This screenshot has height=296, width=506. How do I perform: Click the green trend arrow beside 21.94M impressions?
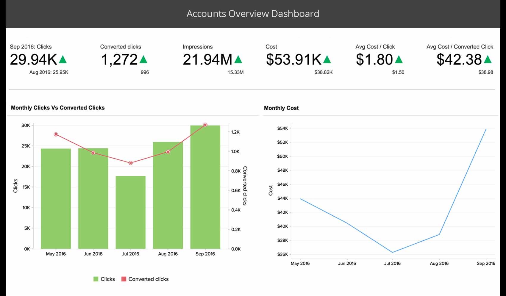click(238, 59)
